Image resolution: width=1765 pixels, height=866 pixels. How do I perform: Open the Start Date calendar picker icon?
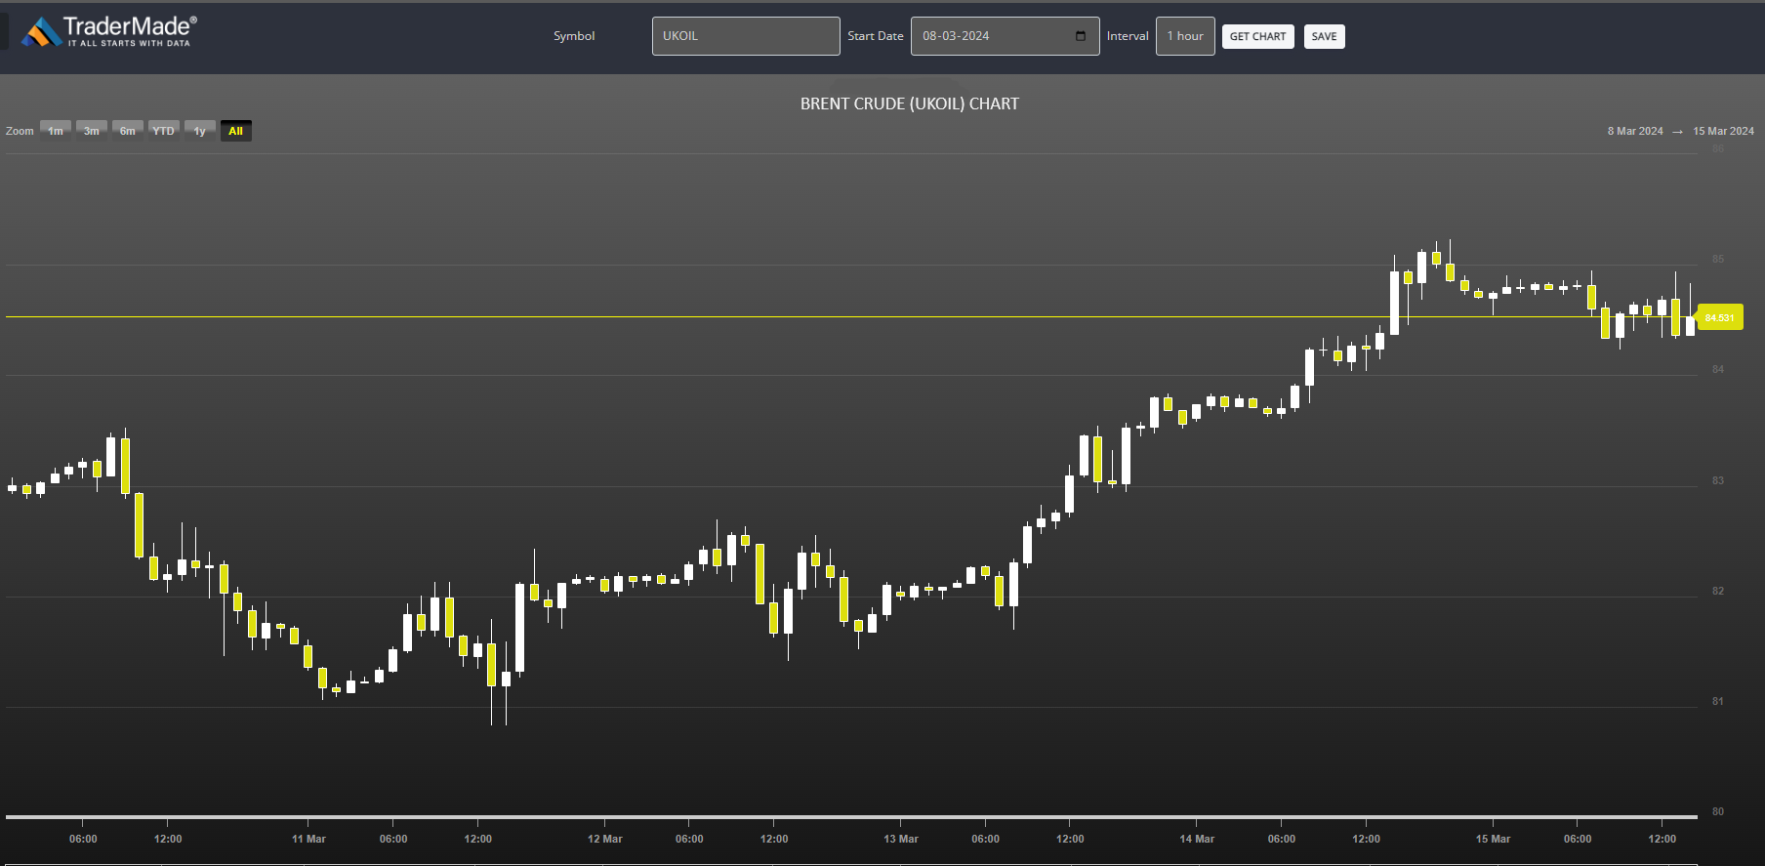pos(1081,36)
